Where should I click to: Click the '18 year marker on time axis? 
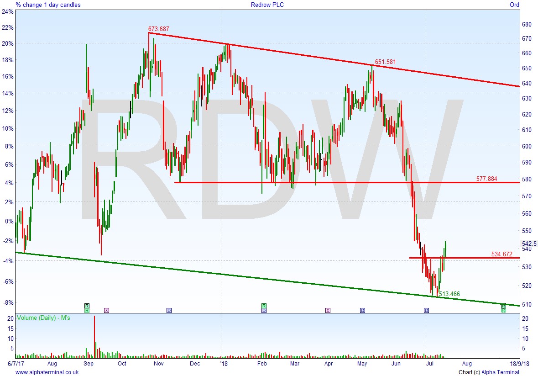click(x=224, y=363)
